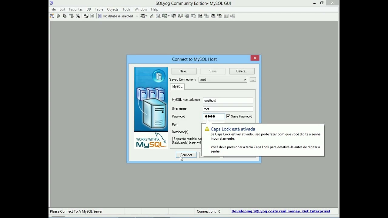Select the MySQL tab in connection dialog
Image resolution: width=388 pixels, height=218 pixels.
[x=177, y=87]
